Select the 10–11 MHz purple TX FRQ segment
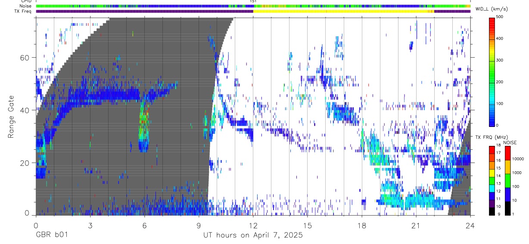The image size is (529, 244). [492, 204]
